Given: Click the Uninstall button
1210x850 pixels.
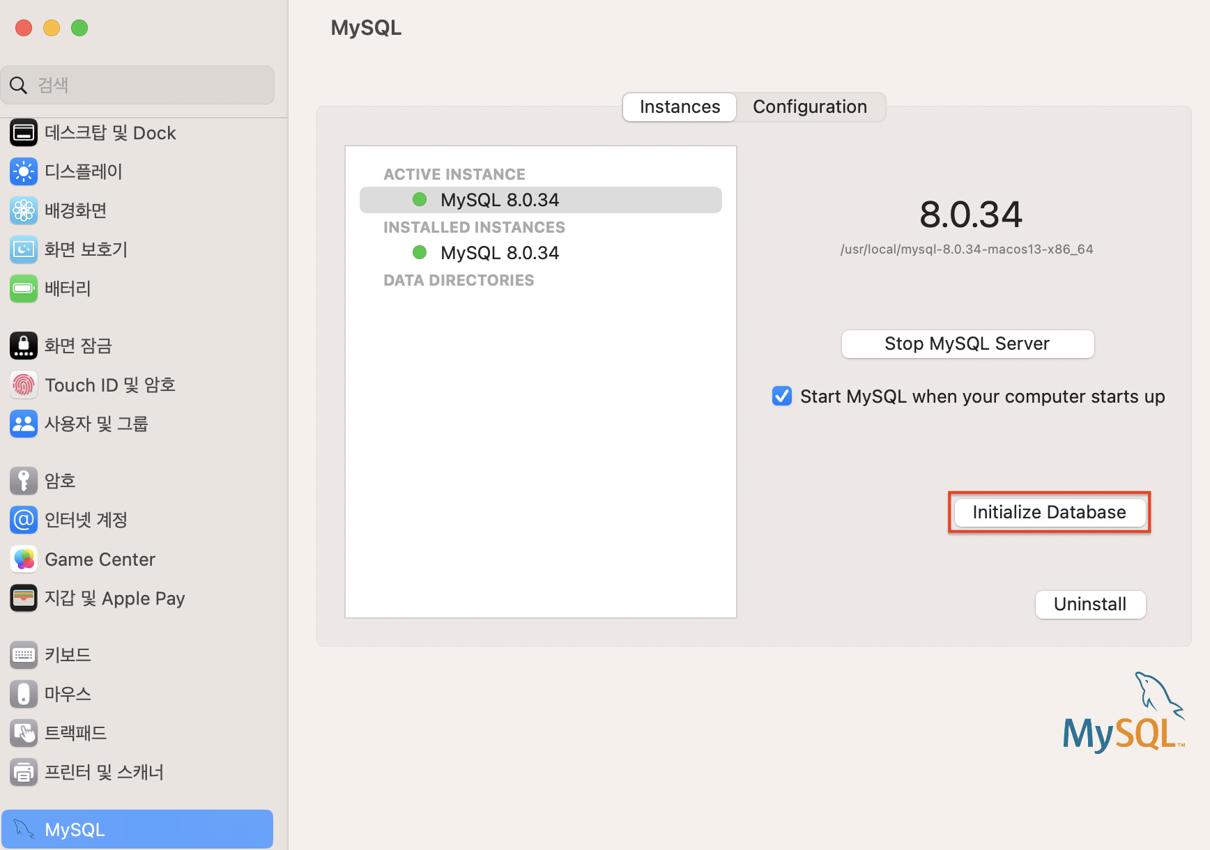Looking at the screenshot, I should (x=1090, y=604).
